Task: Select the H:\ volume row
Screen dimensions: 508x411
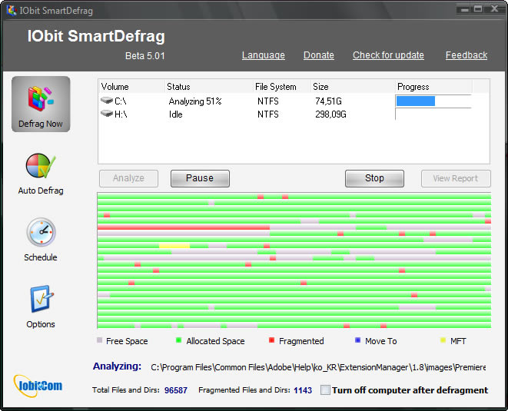Action: (285, 114)
